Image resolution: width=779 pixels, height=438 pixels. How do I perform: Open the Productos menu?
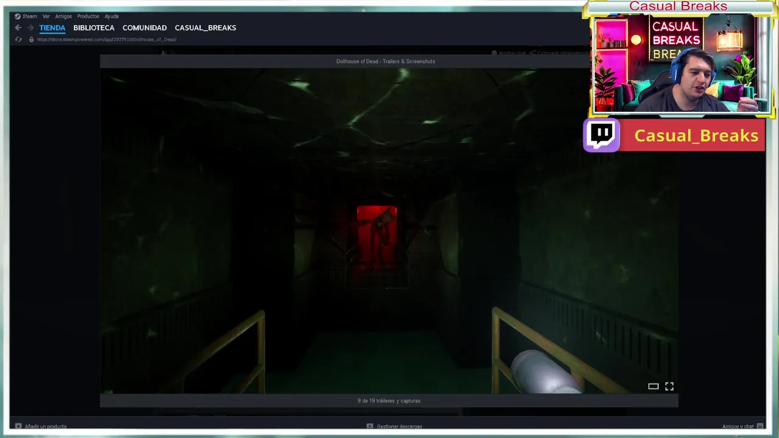point(88,16)
